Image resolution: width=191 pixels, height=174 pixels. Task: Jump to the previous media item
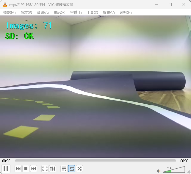click(x=18, y=169)
